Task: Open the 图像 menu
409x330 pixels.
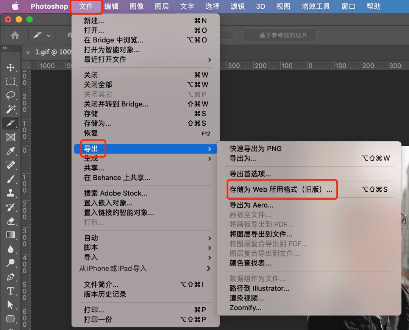Action: point(137,6)
